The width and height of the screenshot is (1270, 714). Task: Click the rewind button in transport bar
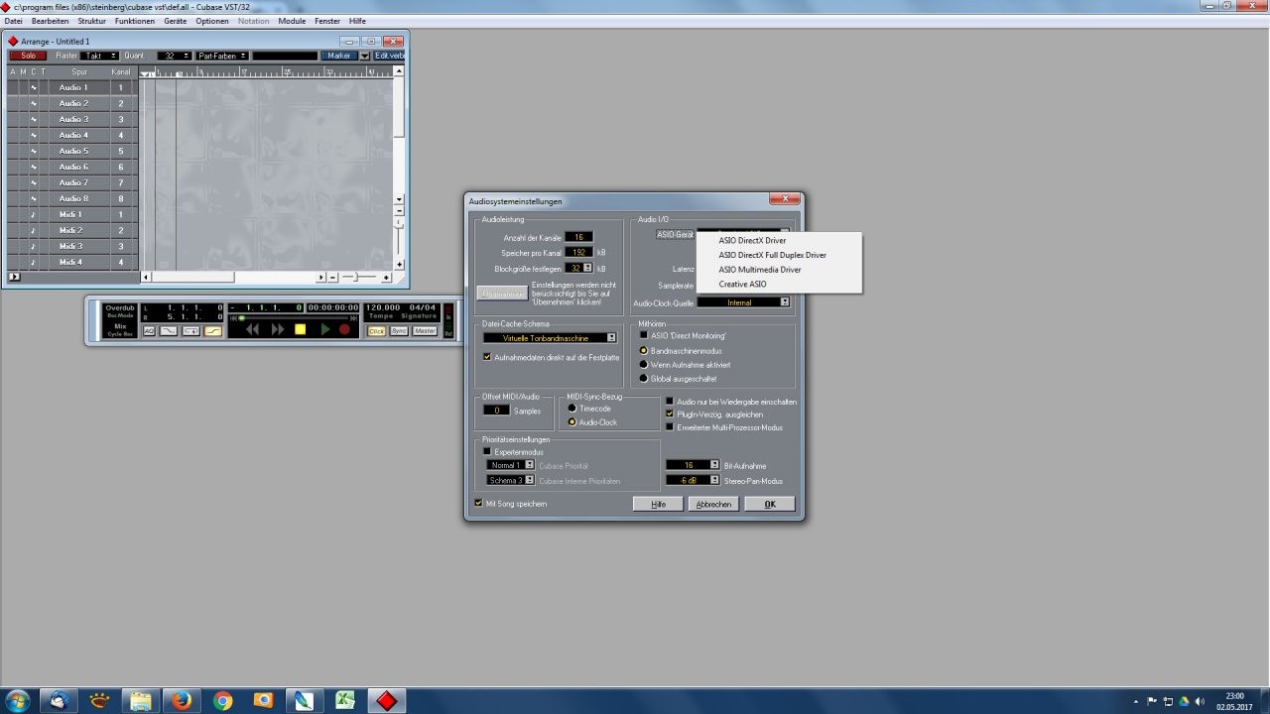tap(252, 329)
